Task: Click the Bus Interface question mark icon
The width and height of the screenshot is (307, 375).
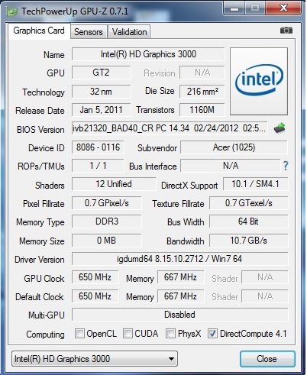Action: (x=286, y=166)
